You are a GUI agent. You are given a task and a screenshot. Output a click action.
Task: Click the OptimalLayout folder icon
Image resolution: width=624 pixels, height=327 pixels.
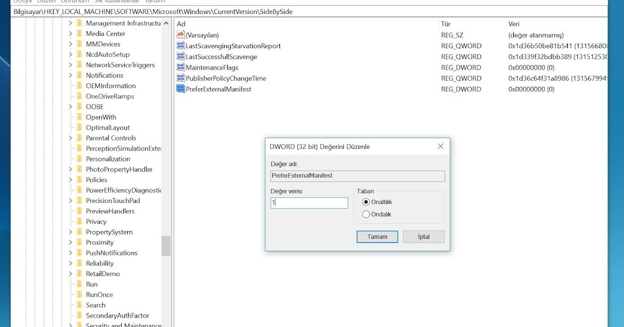tap(79, 127)
